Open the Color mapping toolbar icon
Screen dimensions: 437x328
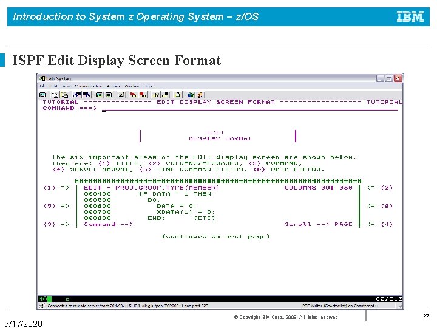(x=109, y=95)
